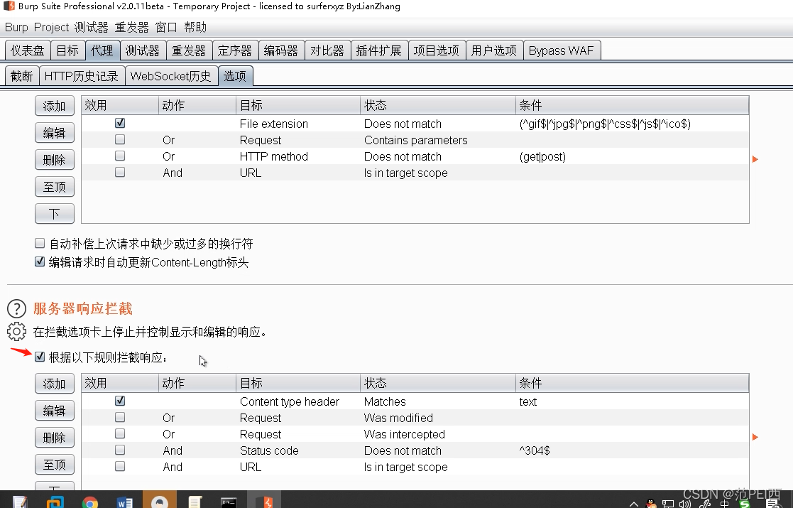Open the Burp menu

pyautogui.click(x=17, y=27)
